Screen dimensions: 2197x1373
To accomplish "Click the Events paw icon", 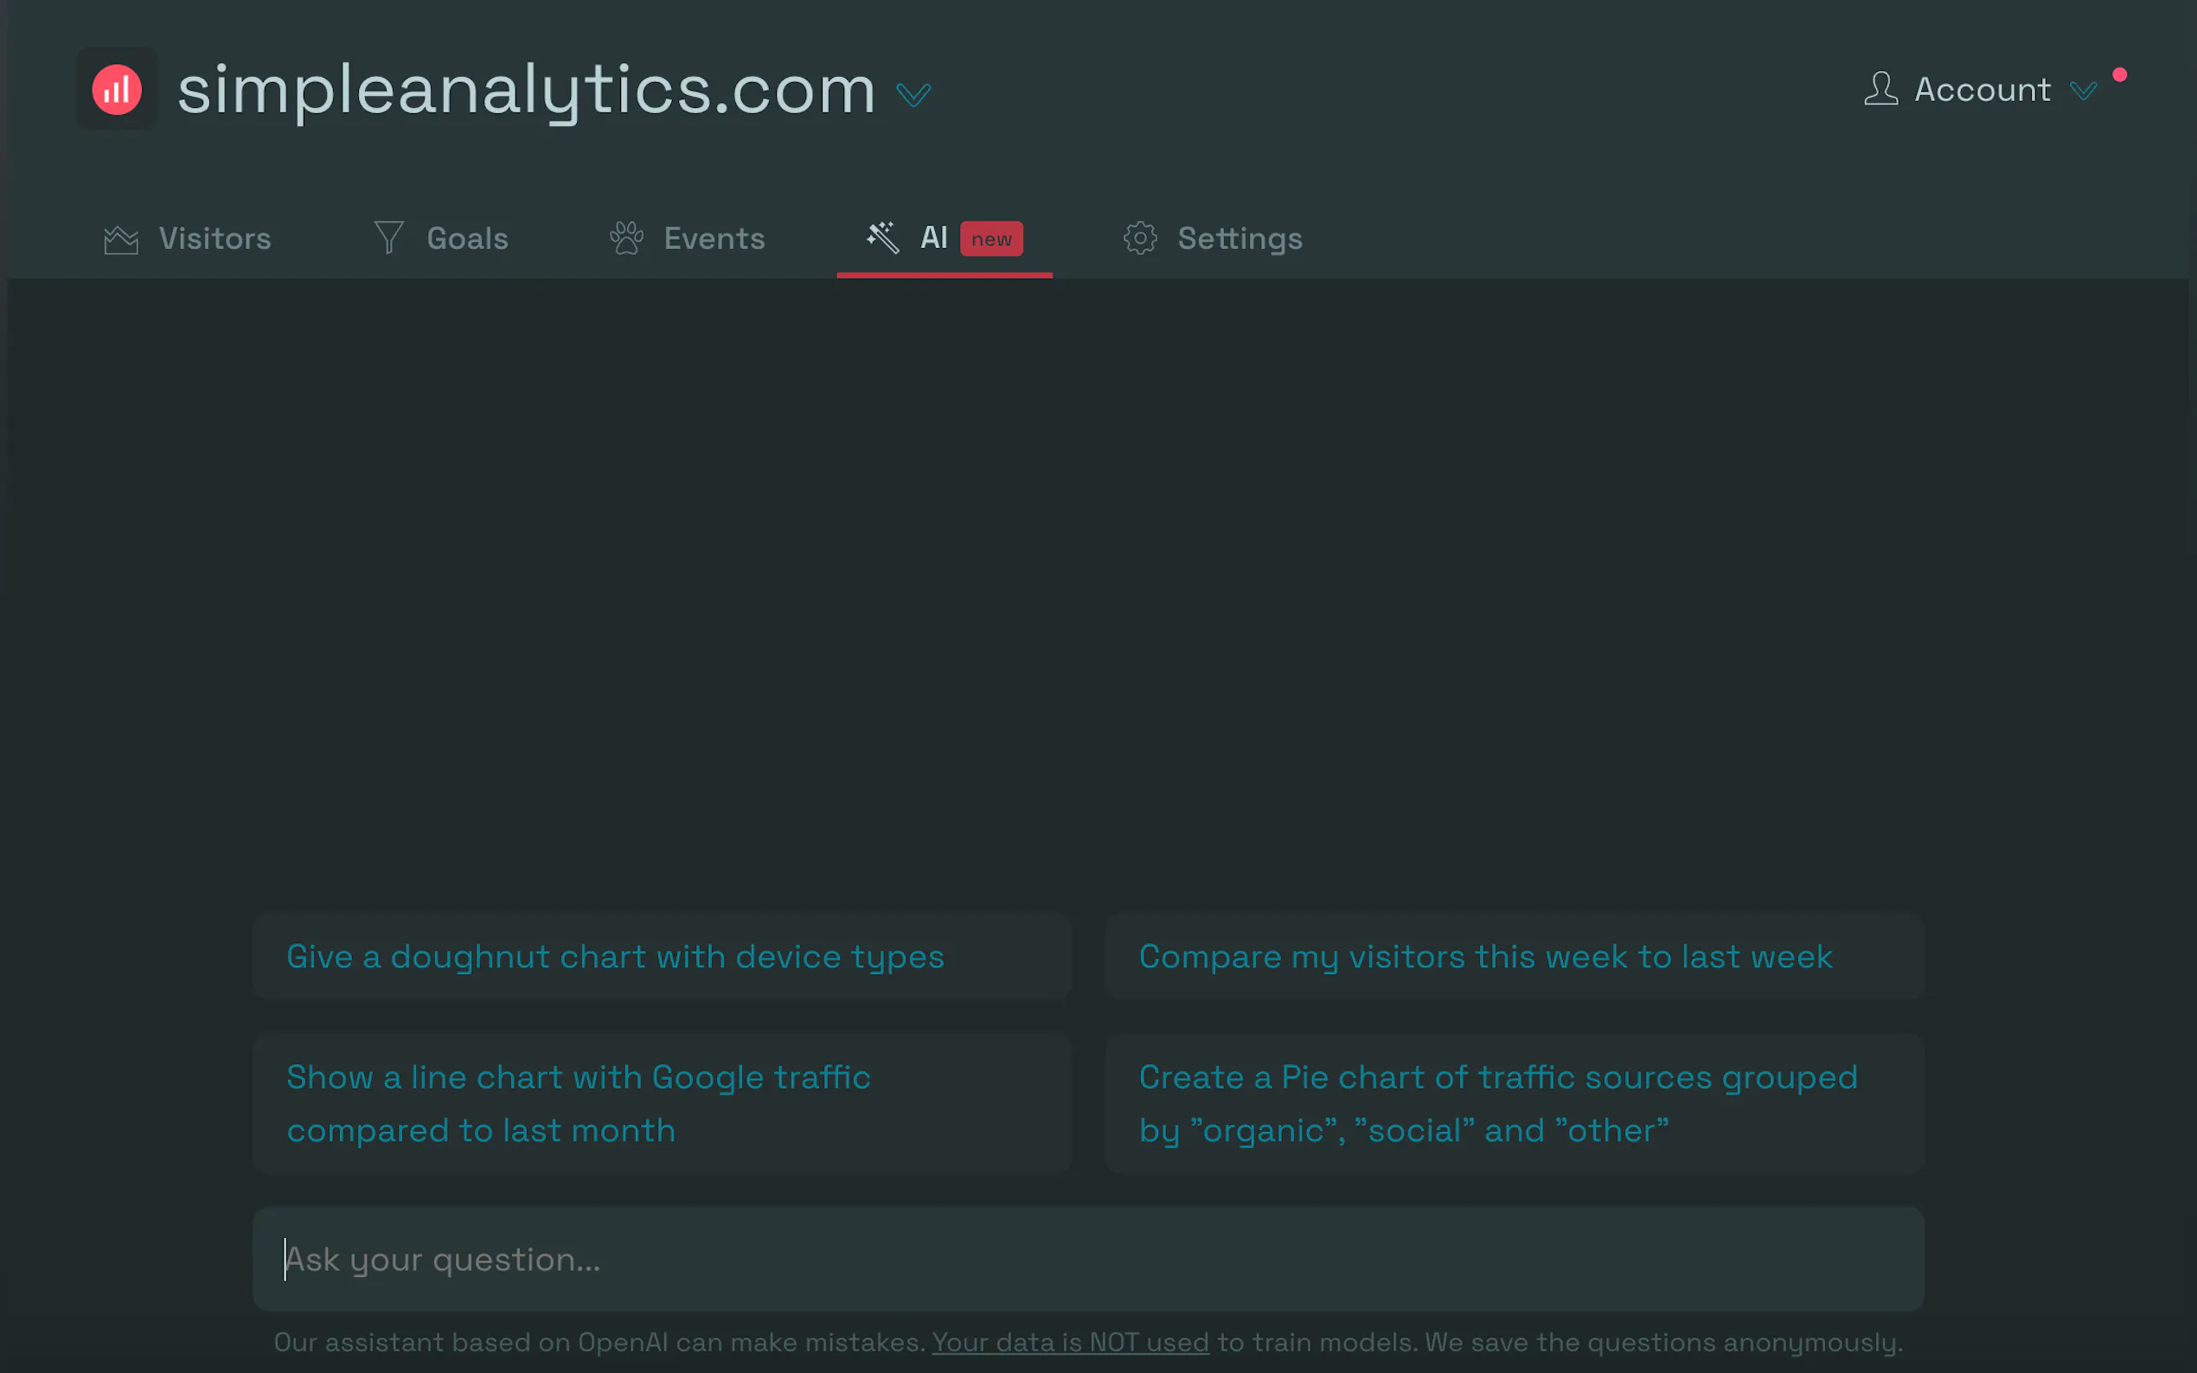I will pyautogui.click(x=625, y=238).
